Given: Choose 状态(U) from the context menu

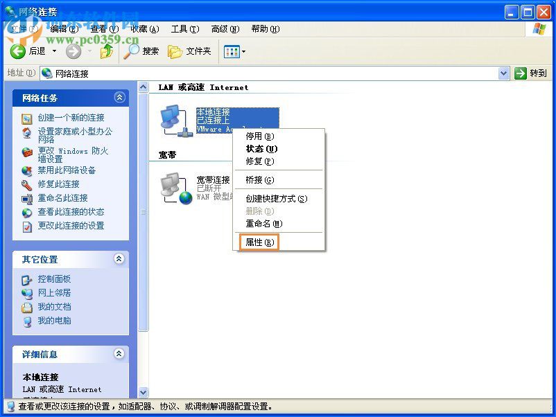Looking at the screenshot, I should (x=279, y=149).
